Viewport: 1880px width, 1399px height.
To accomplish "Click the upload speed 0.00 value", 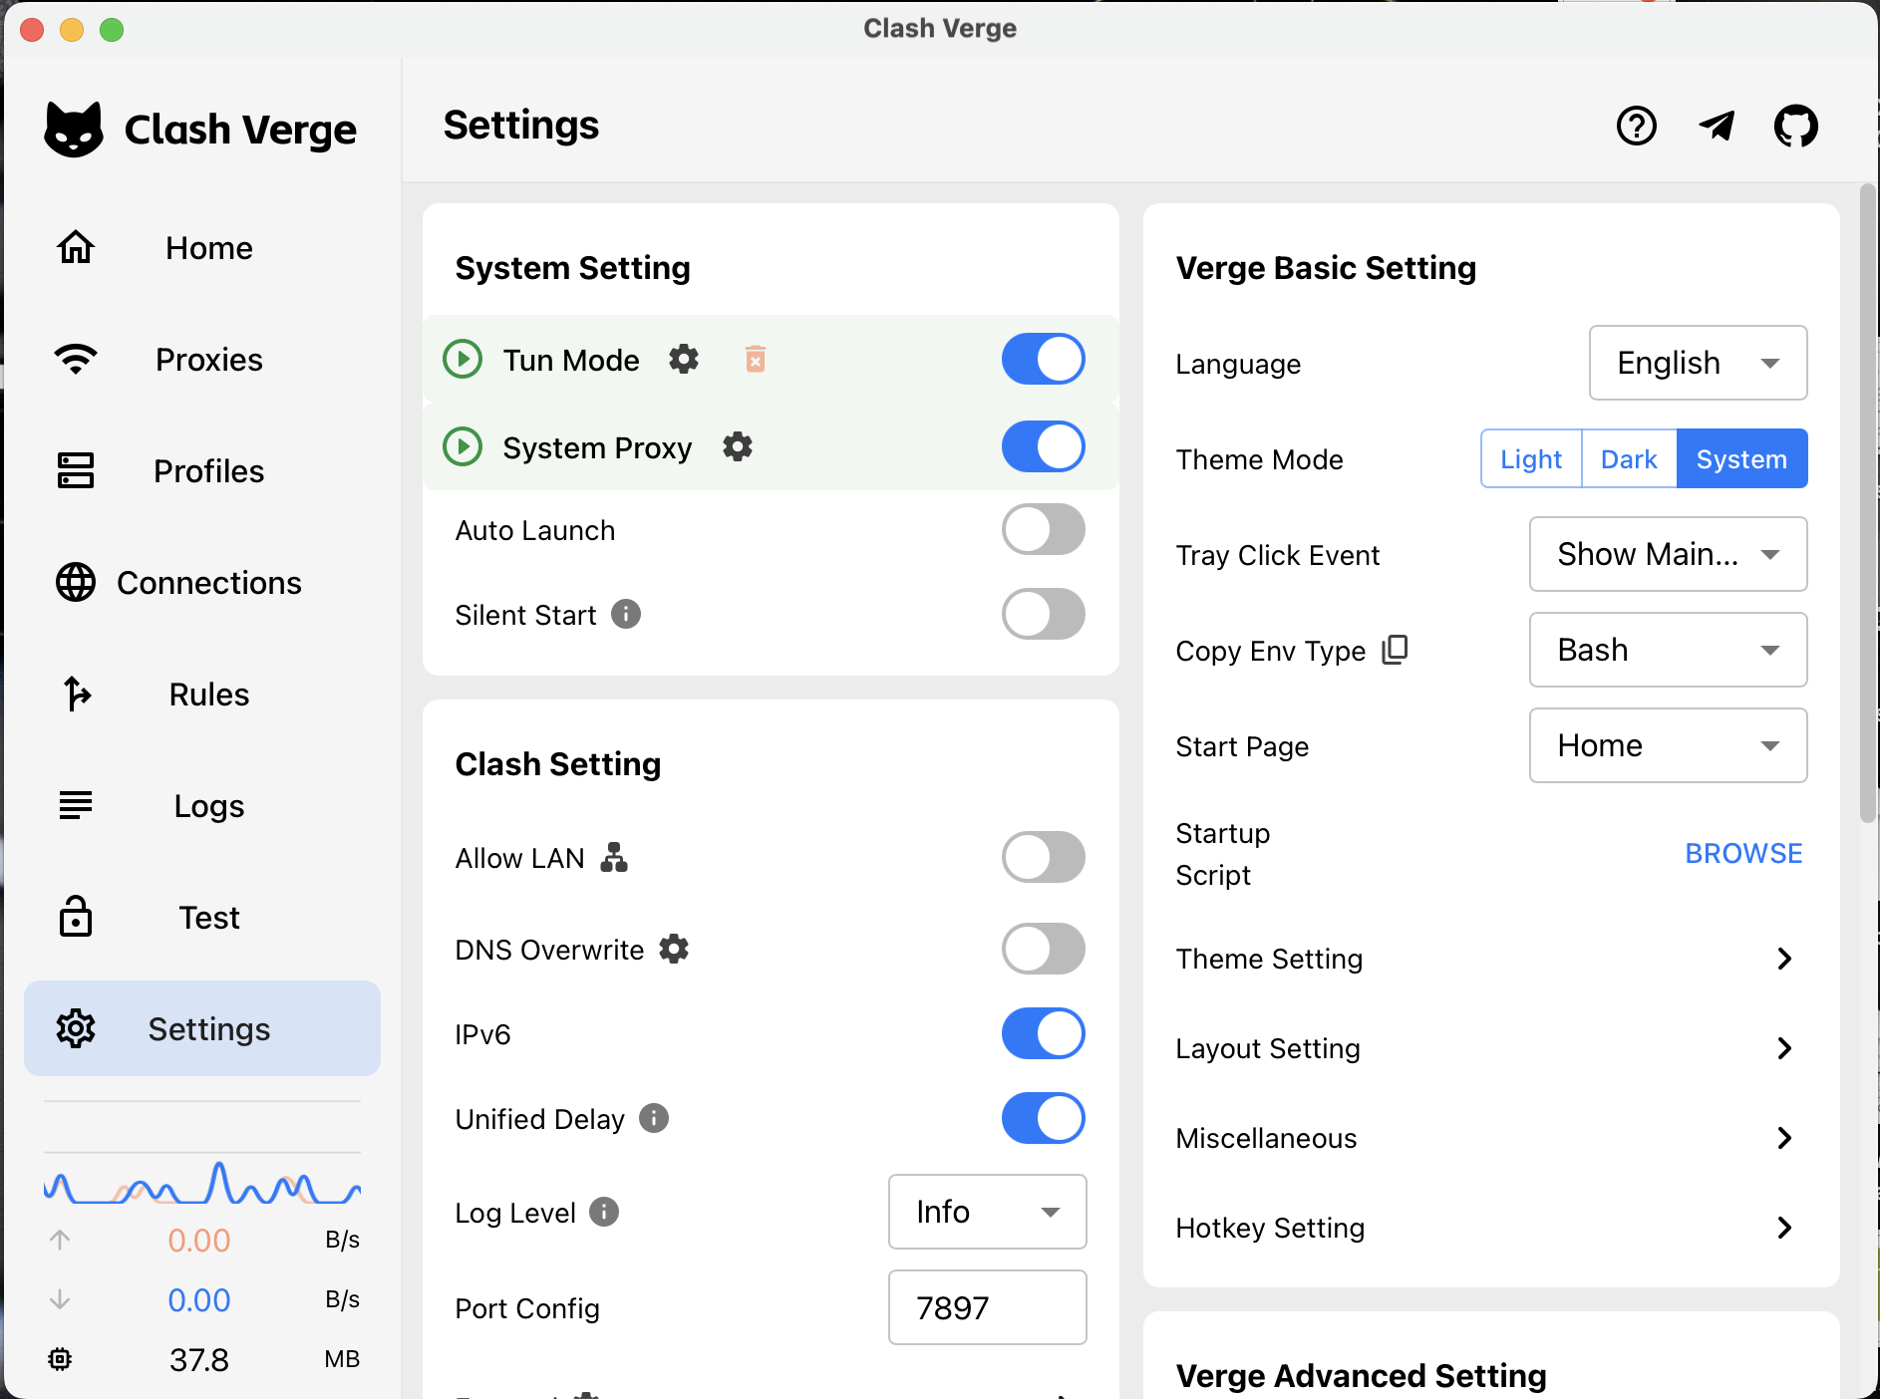I will [x=198, y=1241].
